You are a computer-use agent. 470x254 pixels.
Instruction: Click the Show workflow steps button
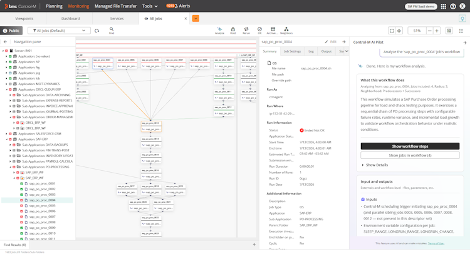pos(410,146)
